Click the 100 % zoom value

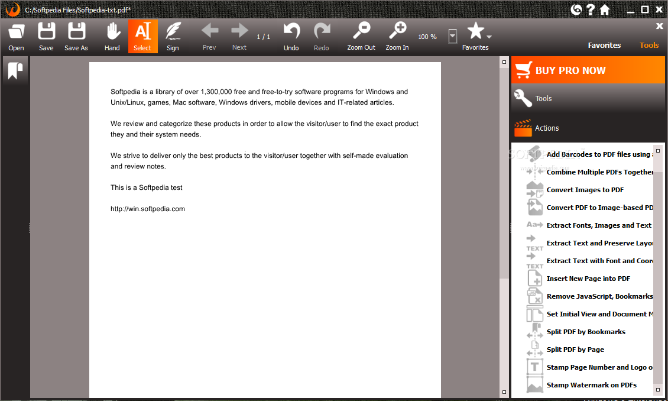[427, 37]
